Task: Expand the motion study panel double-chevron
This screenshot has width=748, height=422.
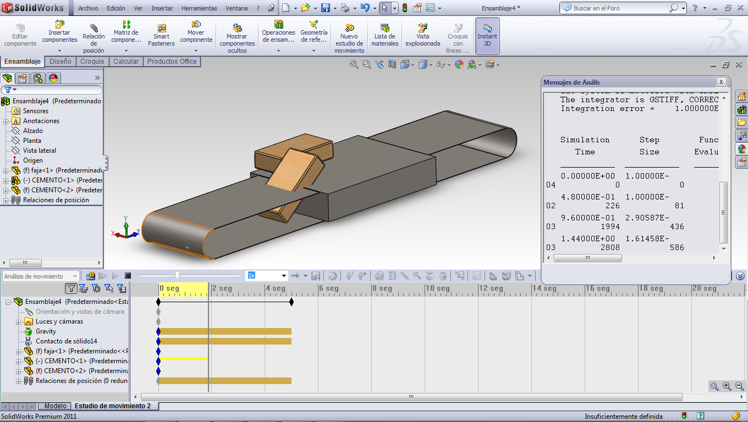Action: point(740,276)
